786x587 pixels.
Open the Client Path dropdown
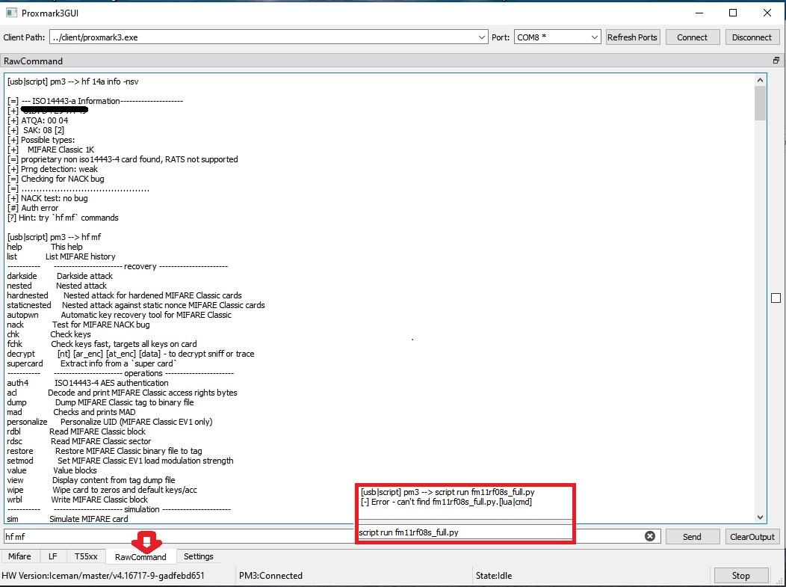tap(481, 37)
